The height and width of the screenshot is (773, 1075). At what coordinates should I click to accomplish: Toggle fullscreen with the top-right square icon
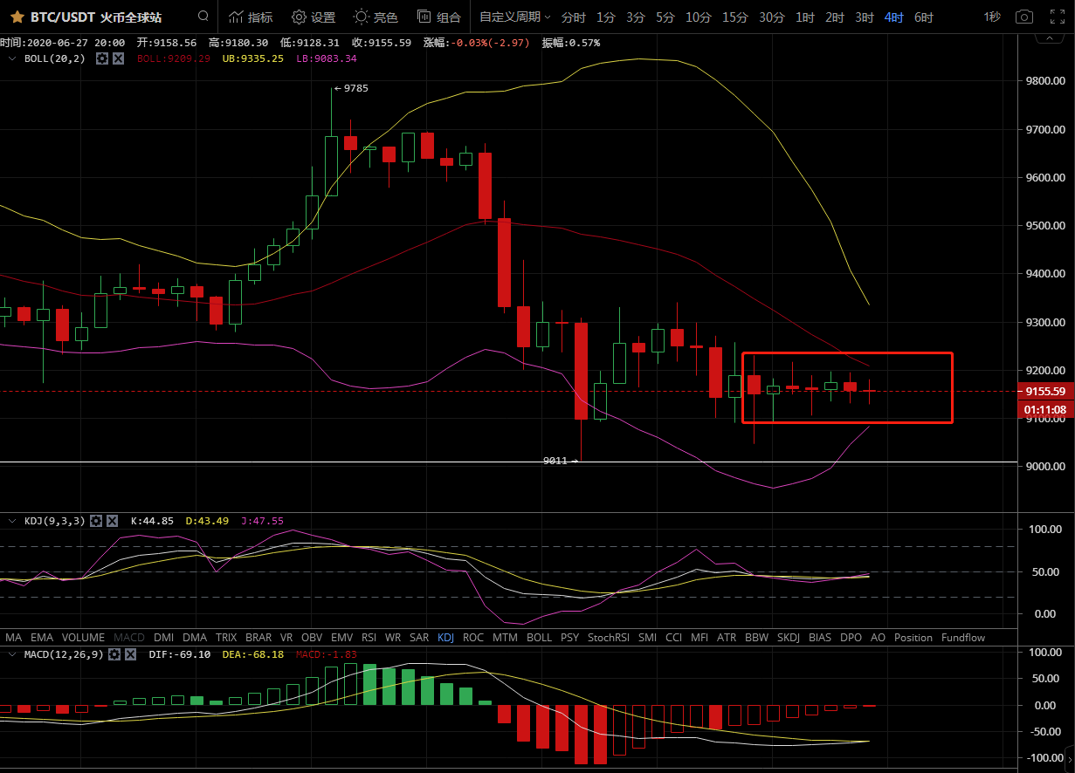click(1057, 17)
